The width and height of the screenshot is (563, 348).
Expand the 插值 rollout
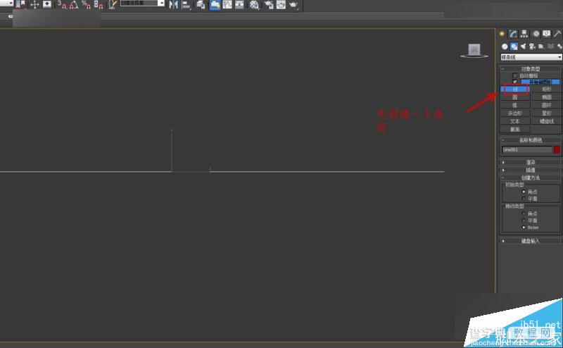pos(531,170)
